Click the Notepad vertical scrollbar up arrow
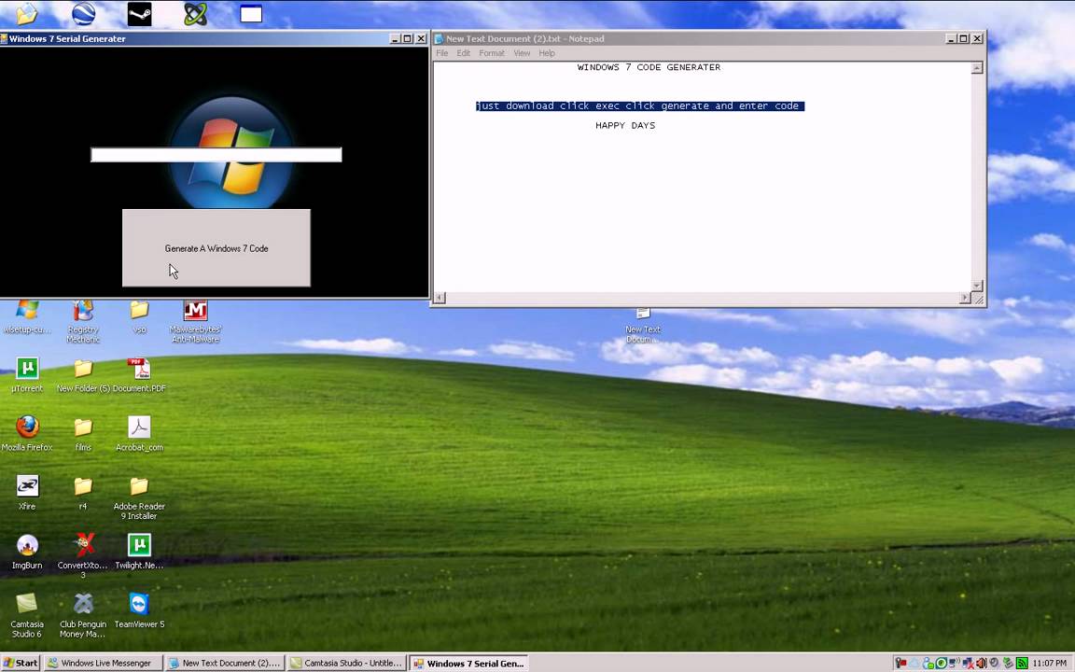 (x=977, y=68)
